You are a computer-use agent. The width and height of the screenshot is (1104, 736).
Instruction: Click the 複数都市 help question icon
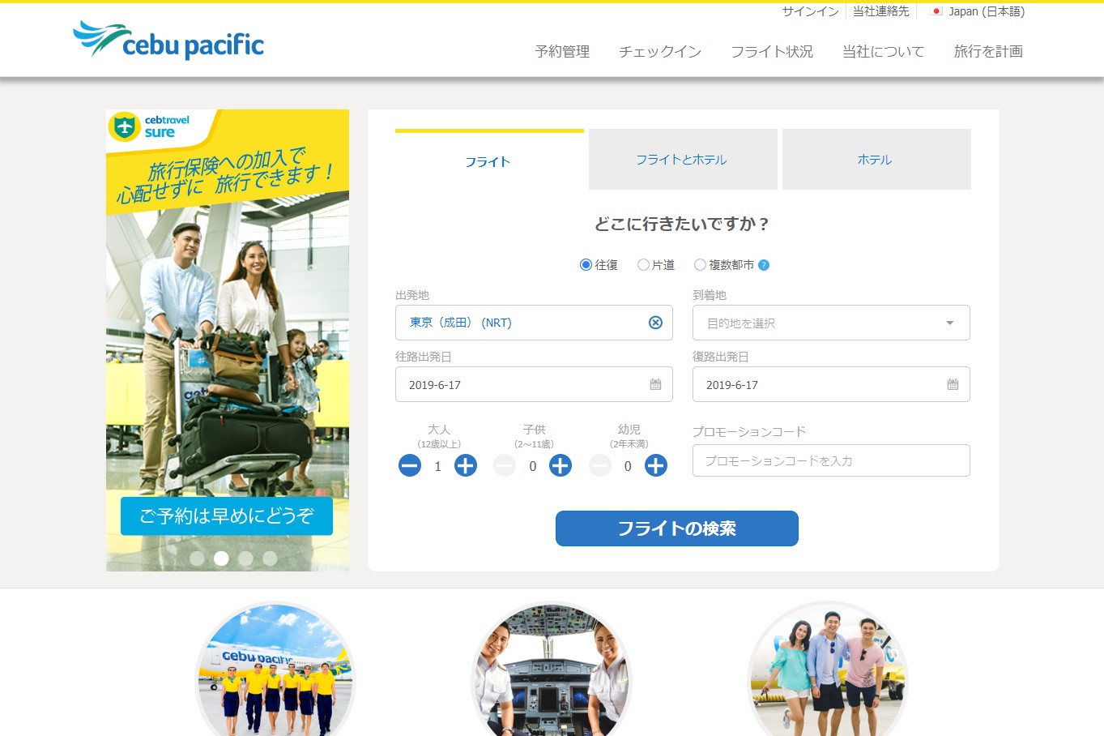click(x=764, y=265)
